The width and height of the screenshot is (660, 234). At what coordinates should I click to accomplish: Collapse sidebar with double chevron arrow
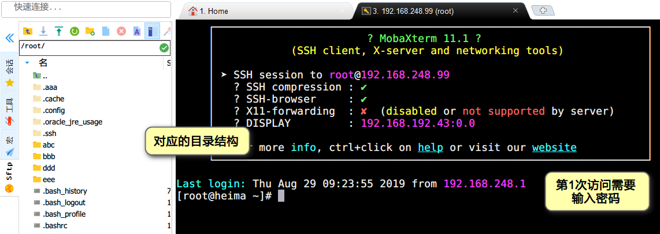(9, 38)
